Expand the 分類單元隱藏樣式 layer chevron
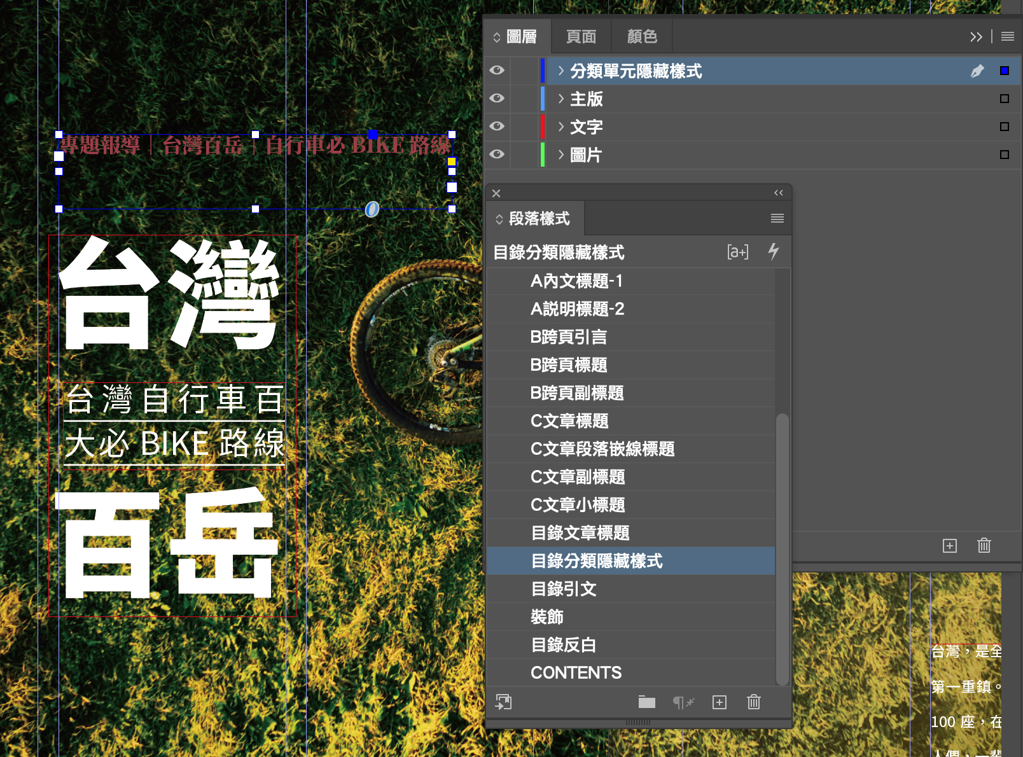Image resolution: width=1023 pixels, height=757 pixels. point(560,71)
